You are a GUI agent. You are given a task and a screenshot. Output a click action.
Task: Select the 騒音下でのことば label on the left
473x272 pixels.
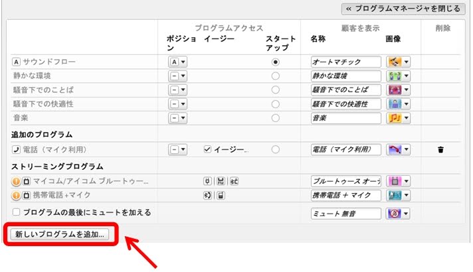coord(43,90)
